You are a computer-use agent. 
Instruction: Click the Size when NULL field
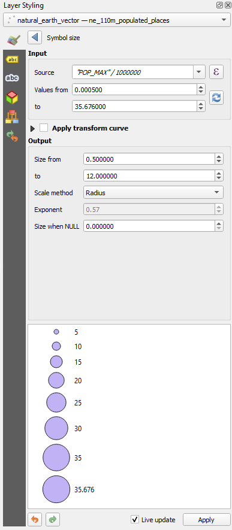point(149,226)
